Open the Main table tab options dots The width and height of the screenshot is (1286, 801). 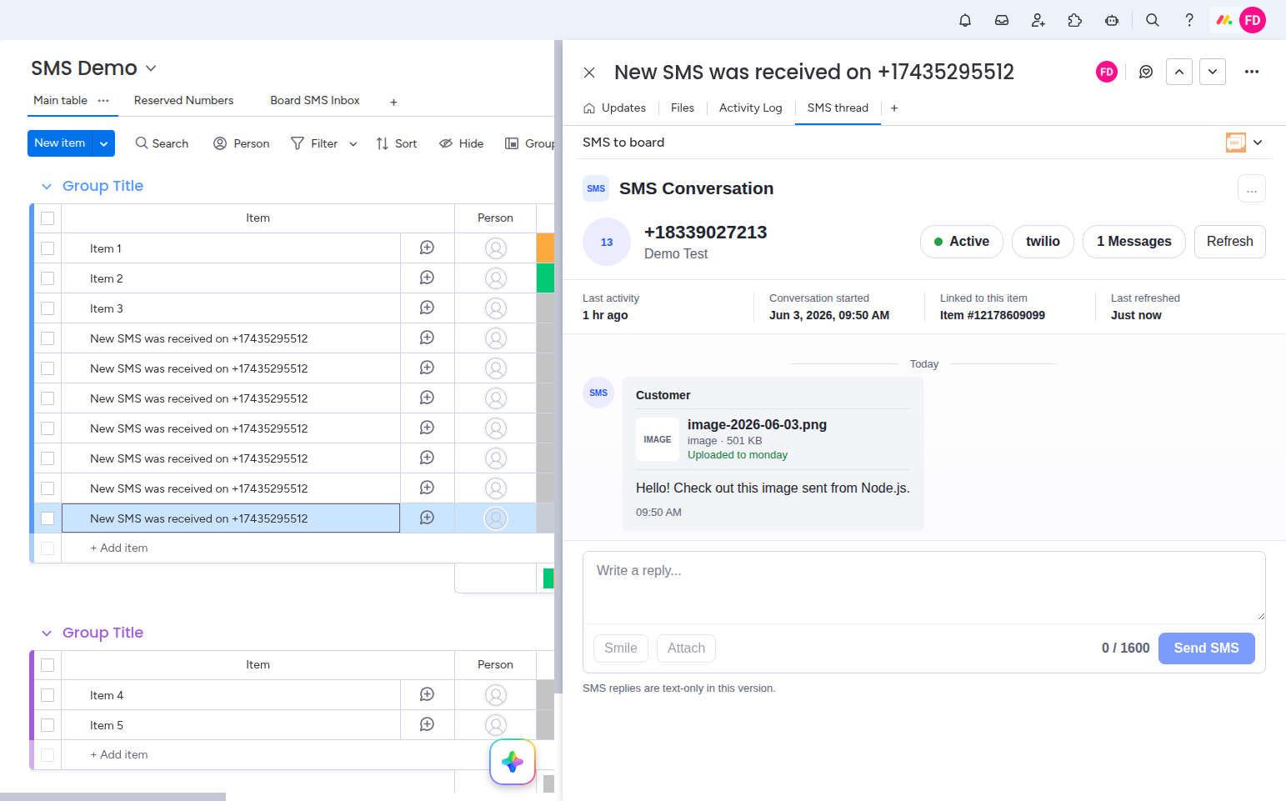pyautogui.click(x=103, y=100)
